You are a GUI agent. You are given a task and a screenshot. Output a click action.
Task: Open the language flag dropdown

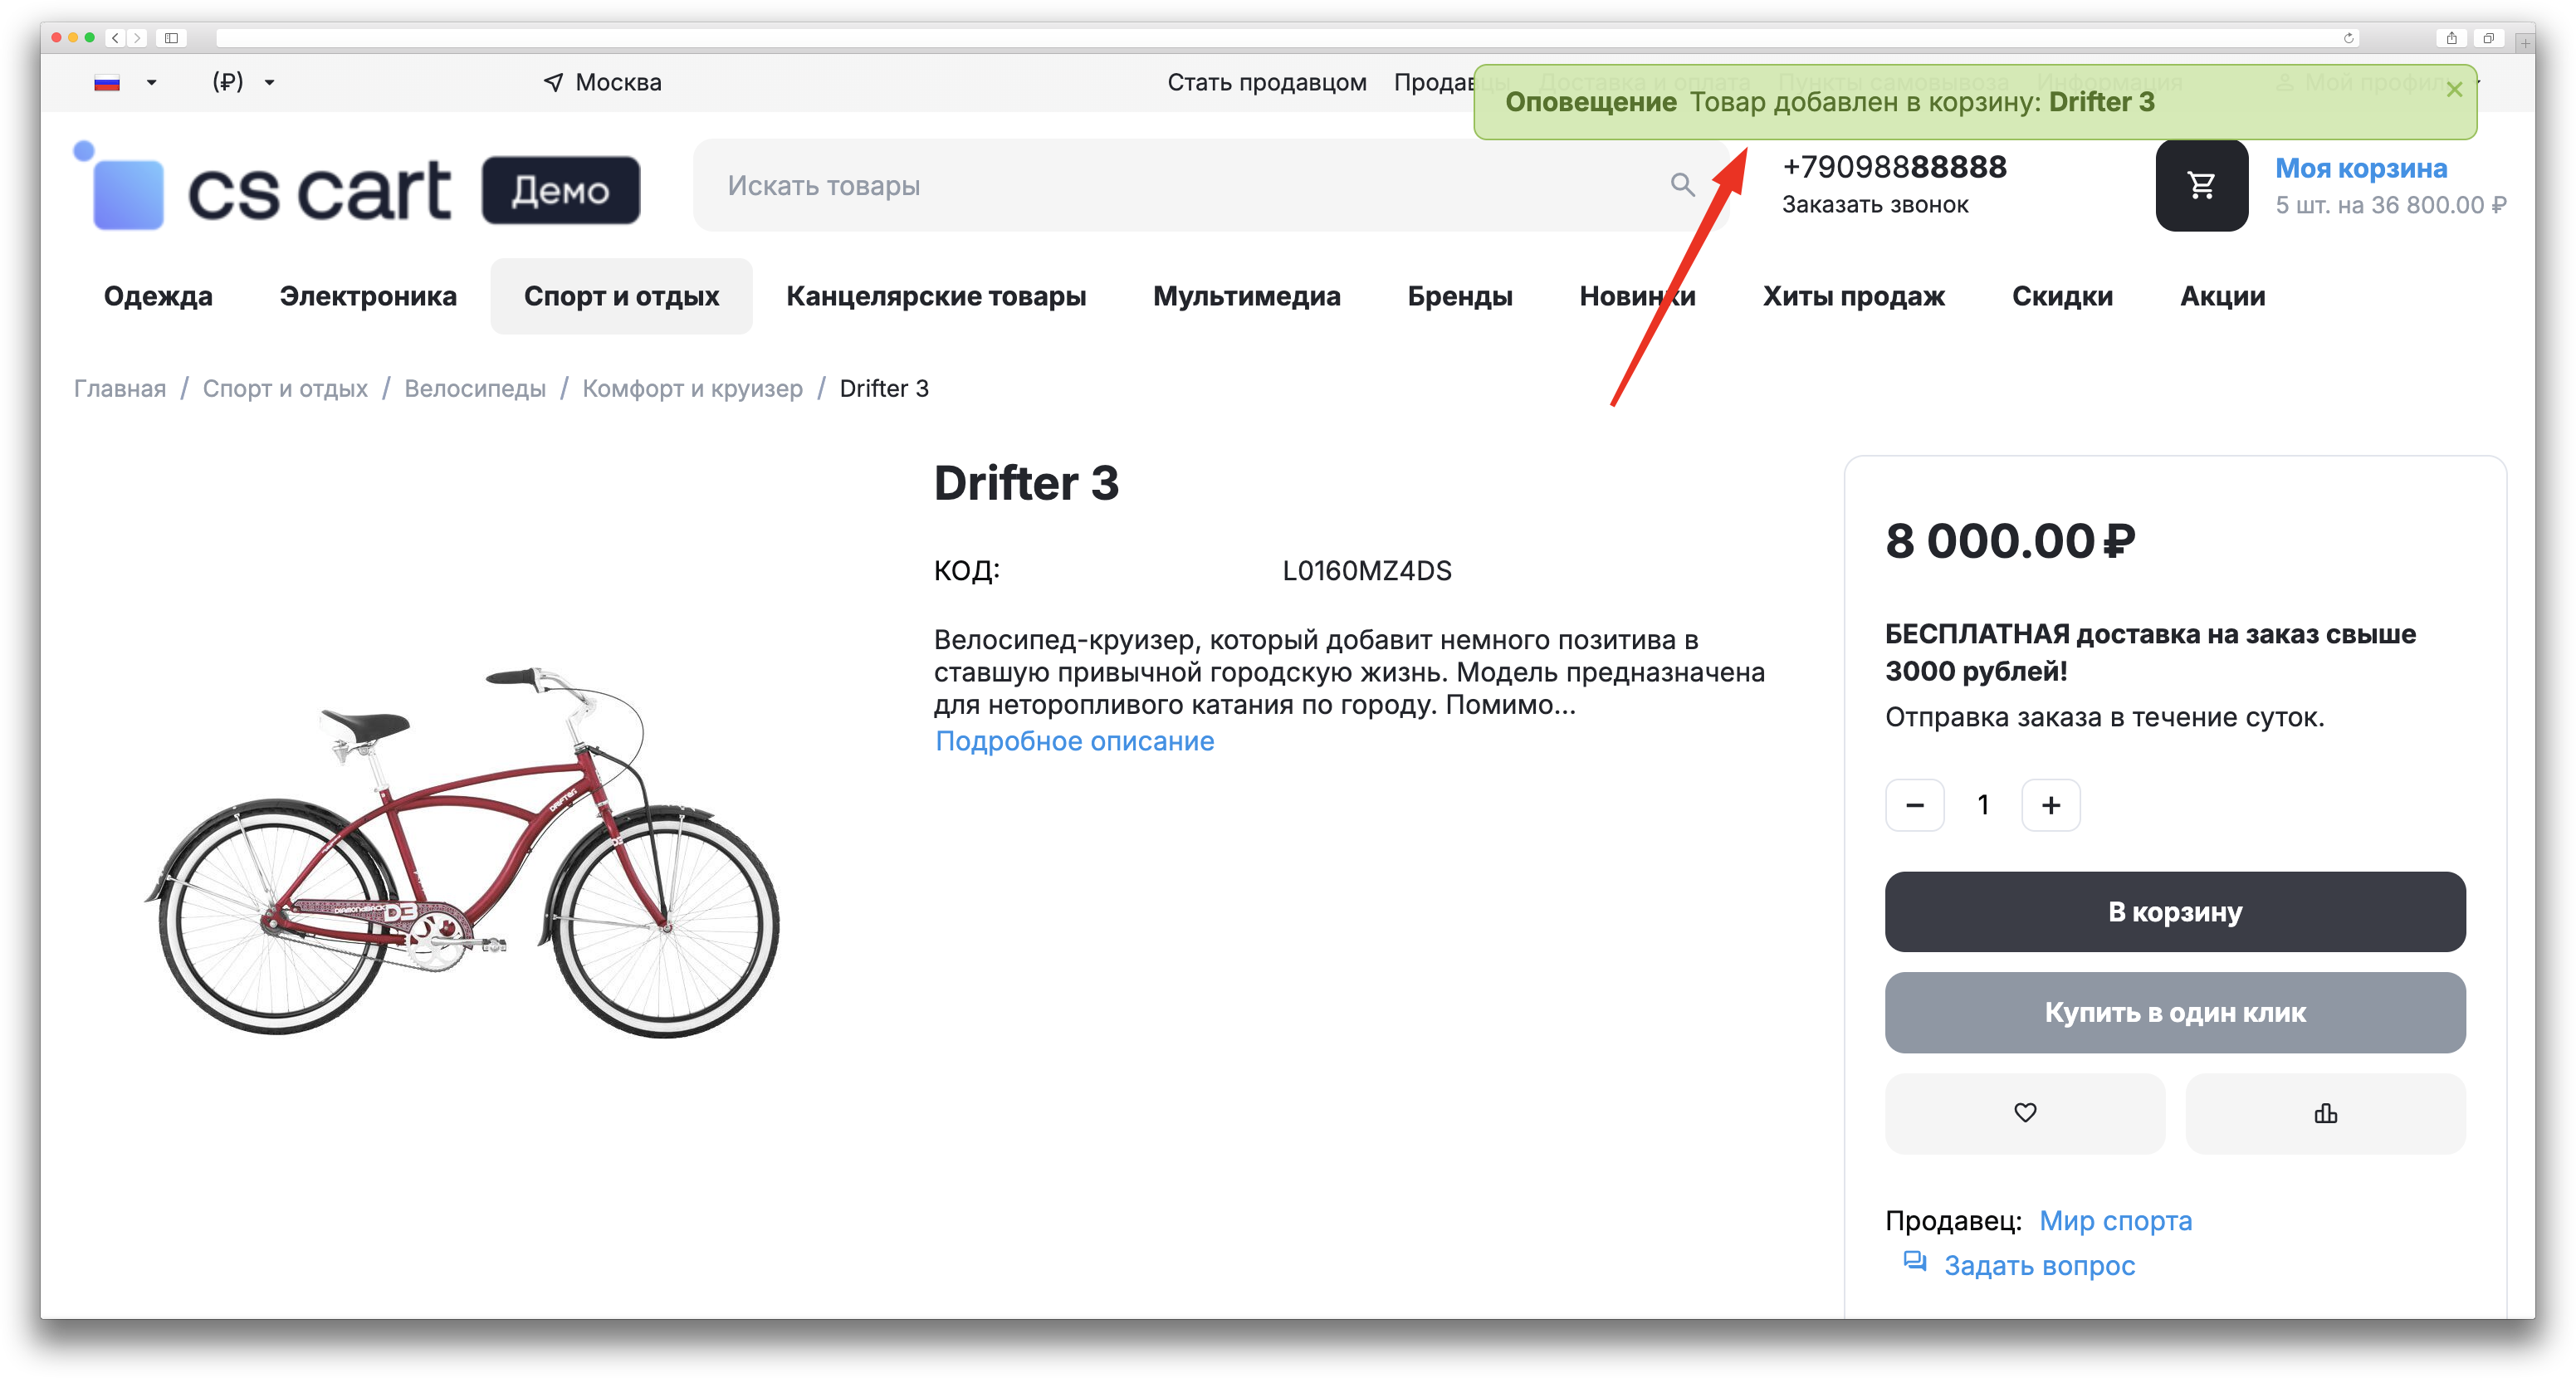[x=124, y=82]
